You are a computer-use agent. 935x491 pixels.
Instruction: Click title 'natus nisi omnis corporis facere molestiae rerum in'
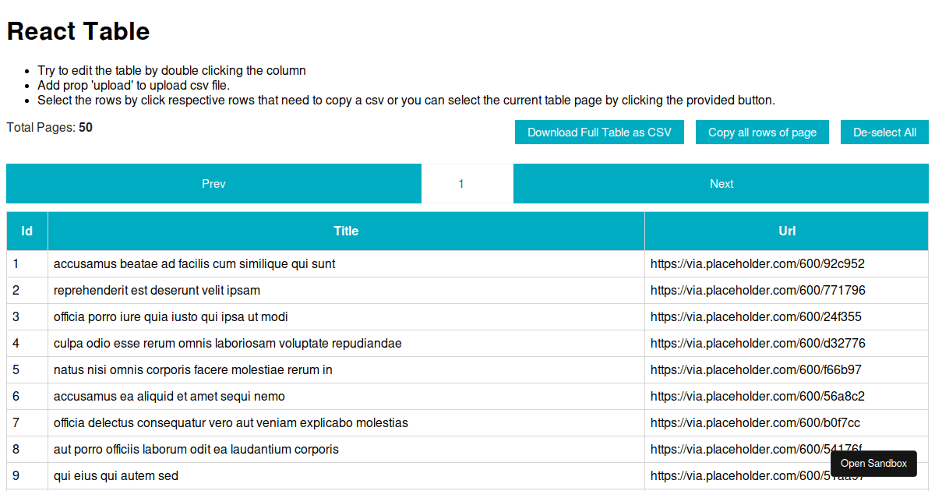(193, 370)
